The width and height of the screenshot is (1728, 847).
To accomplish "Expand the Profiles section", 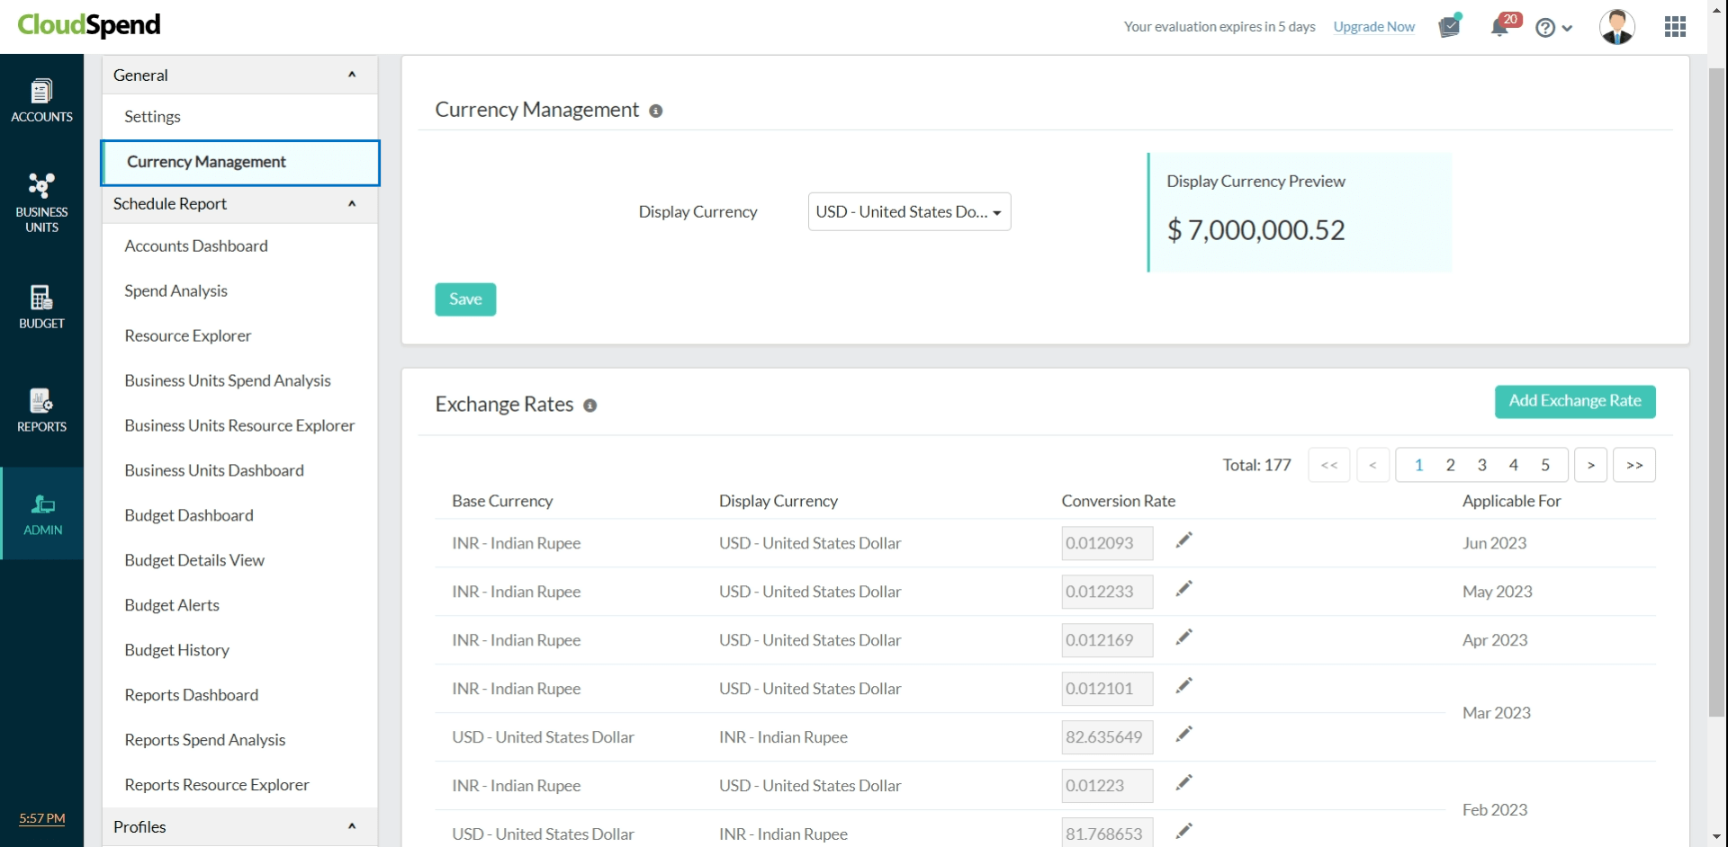I will tap(352, 826).
